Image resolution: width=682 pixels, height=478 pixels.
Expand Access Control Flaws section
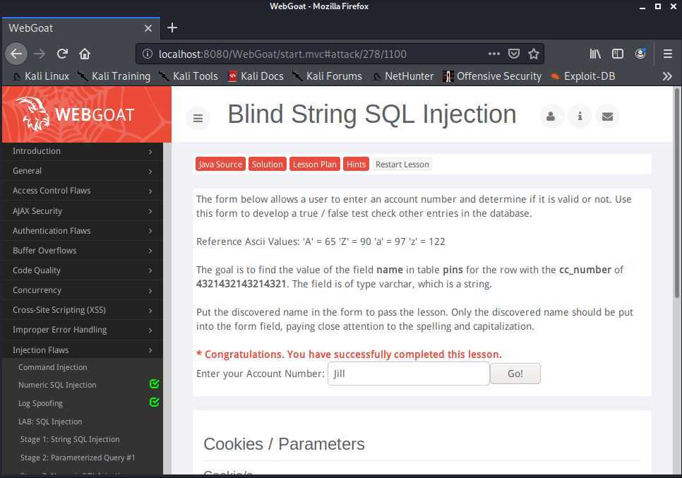pyautogui.click(x=83, y=191)
